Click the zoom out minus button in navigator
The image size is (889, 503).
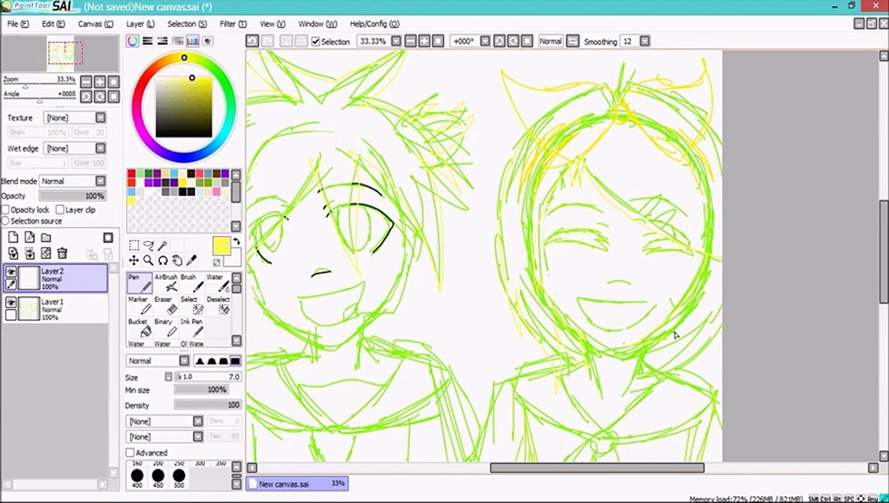[86, 82]
